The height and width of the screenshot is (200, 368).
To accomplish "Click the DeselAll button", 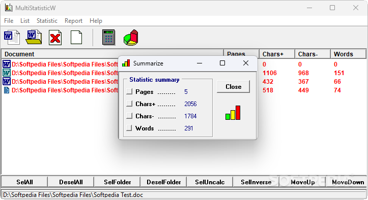I will click(x=71, y=182).
